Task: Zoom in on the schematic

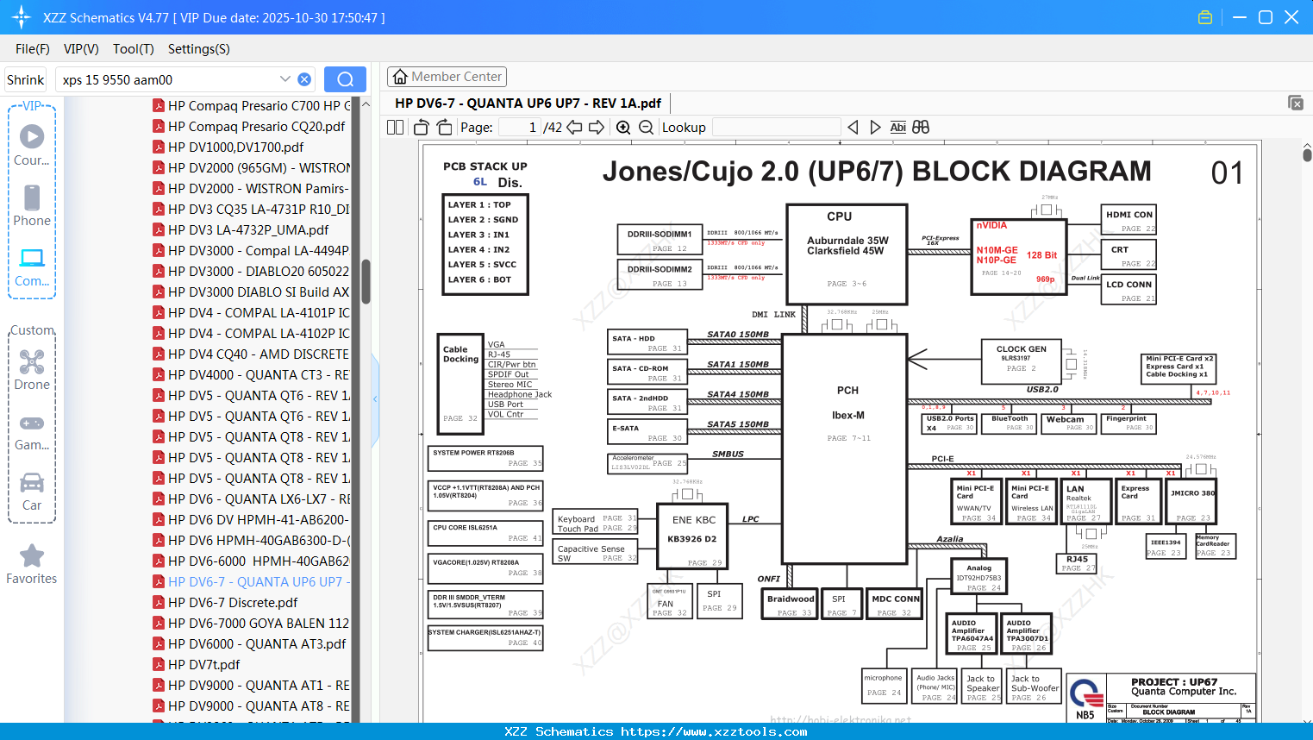Action: pos(623,127)
